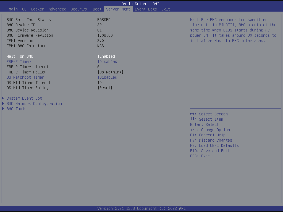Open the BMC Network Configuration entry
Viewport: 283px width, 212px height.
[x=34, y=104]
